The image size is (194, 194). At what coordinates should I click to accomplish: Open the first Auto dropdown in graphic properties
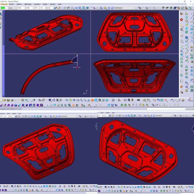(x=12, y=8)
